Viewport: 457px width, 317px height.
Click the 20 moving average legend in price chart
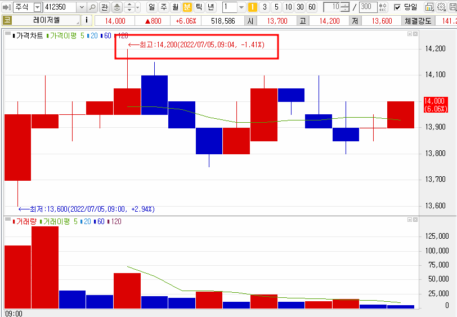[92, 35]
